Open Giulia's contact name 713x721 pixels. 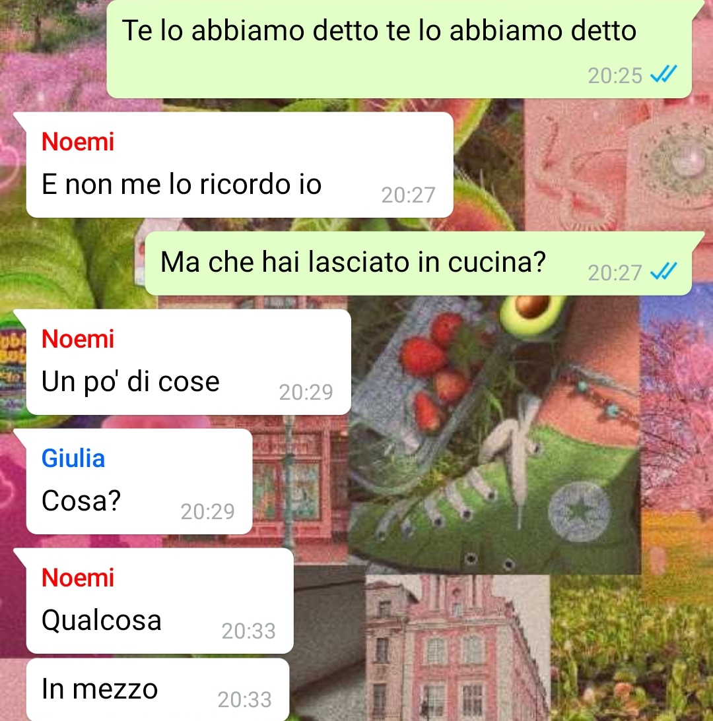73,458
